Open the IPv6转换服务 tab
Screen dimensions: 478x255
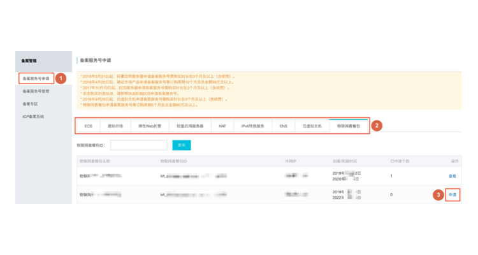253,126
